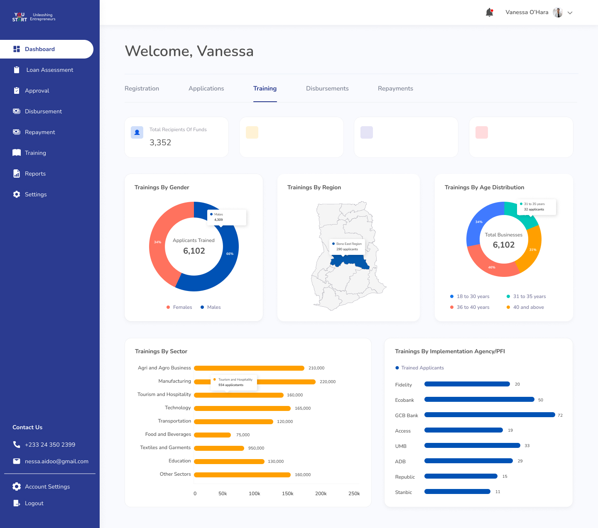Click the Logout icon
Image resolution: width=598 pixels, height=528 pixels.
17,503
